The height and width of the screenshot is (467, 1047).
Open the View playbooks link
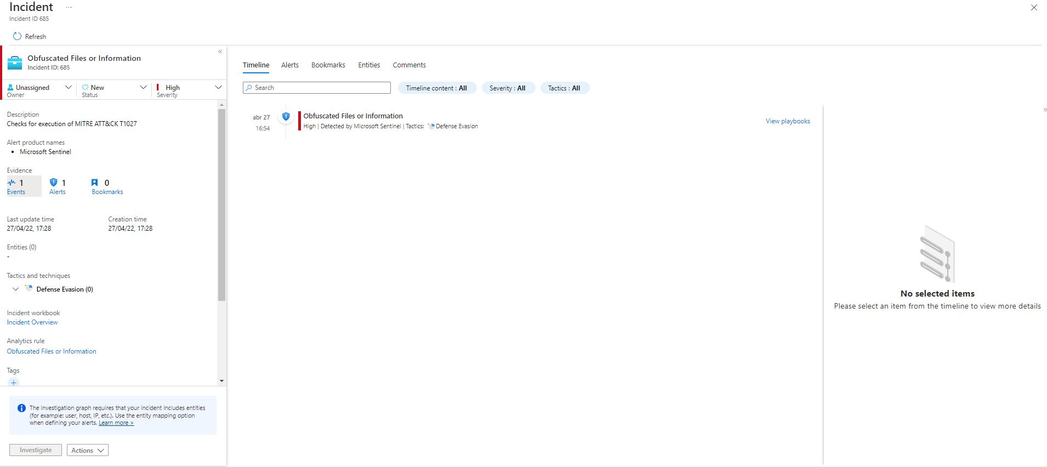pos(787,121)
